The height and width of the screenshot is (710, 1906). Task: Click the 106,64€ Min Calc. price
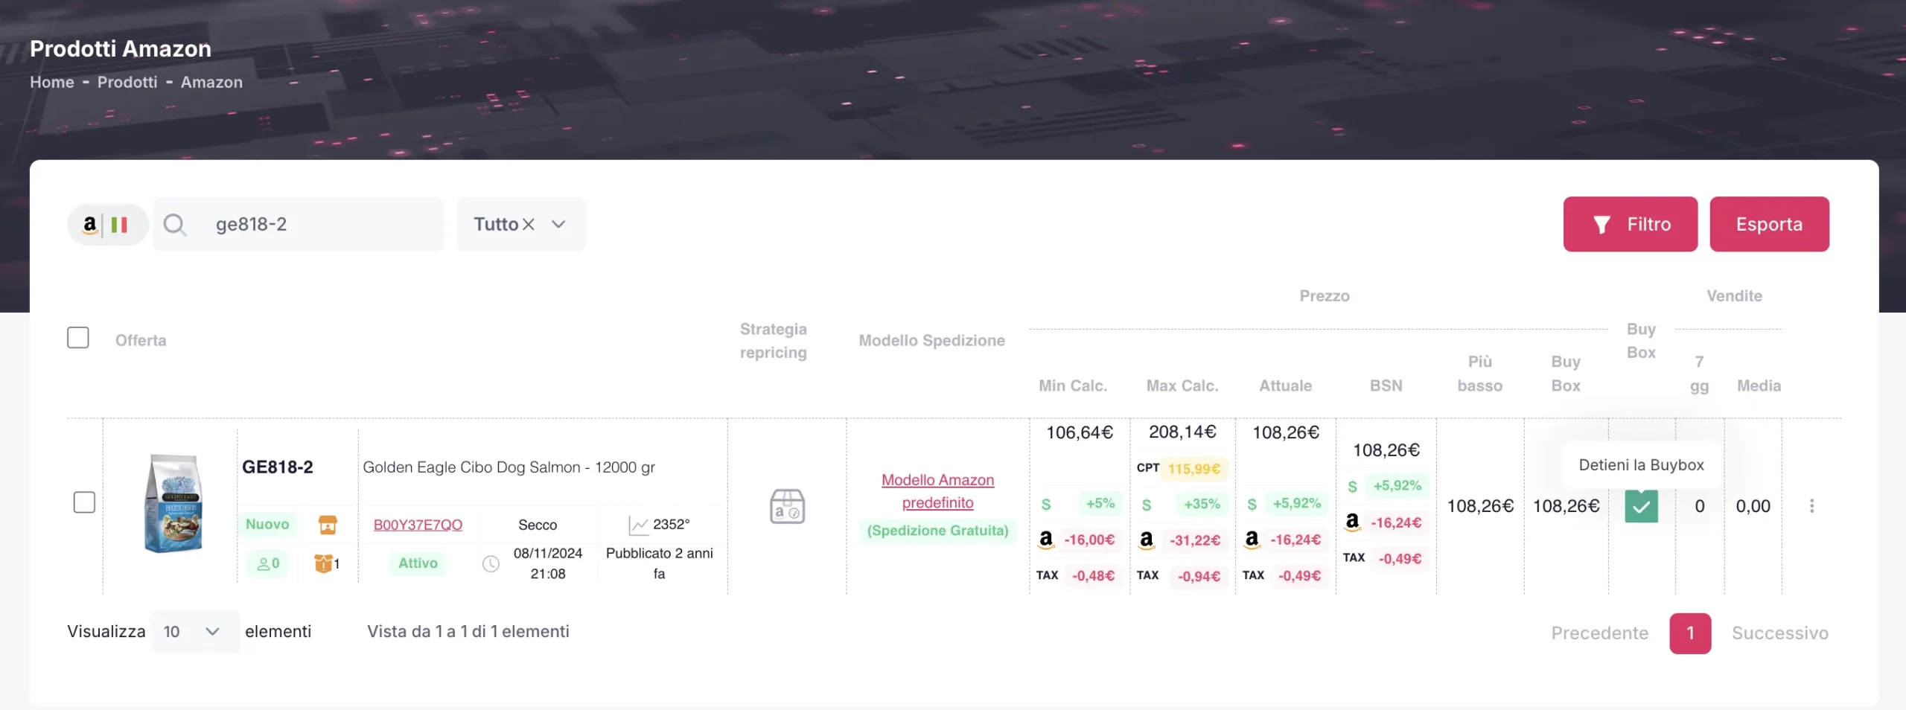pyautogui.click(x=1080, y=432)
